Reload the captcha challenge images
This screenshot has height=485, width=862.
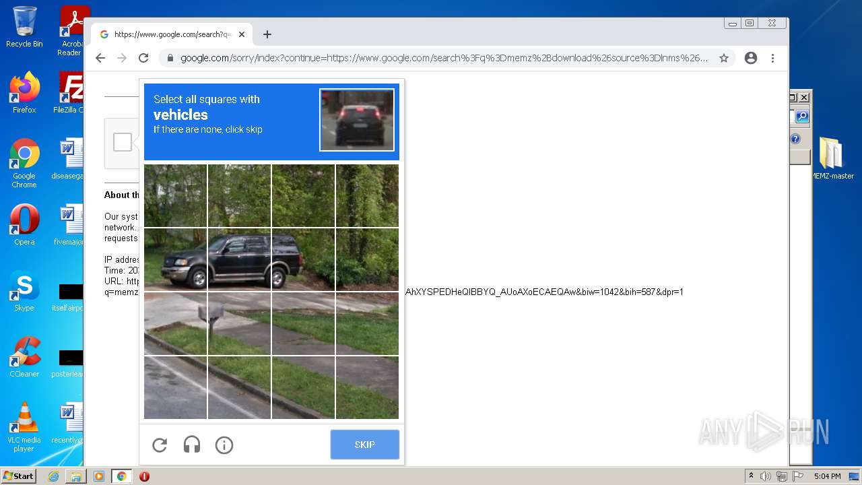coord(160,445)
